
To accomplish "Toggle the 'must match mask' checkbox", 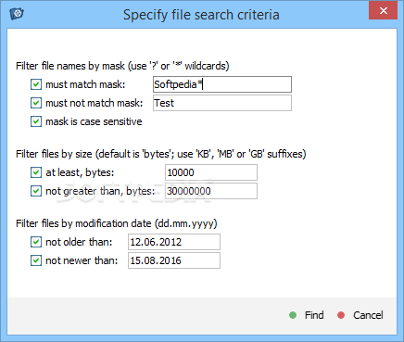I will point(36,84).
